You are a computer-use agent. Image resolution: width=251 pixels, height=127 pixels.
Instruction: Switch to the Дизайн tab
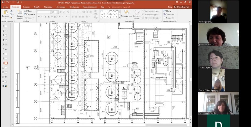tap(37, 7)
